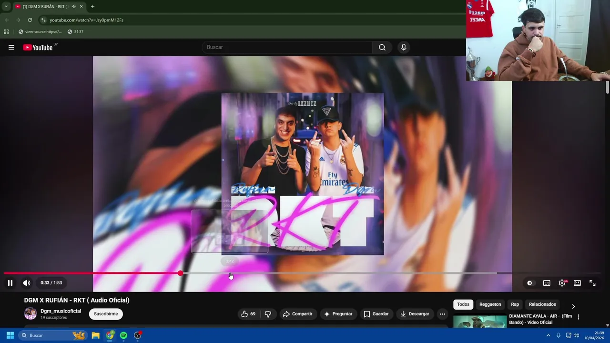The height and width of the screenshot is (343, 610).
Task: Open the network tray icon
Action: (x=568, y=335)
